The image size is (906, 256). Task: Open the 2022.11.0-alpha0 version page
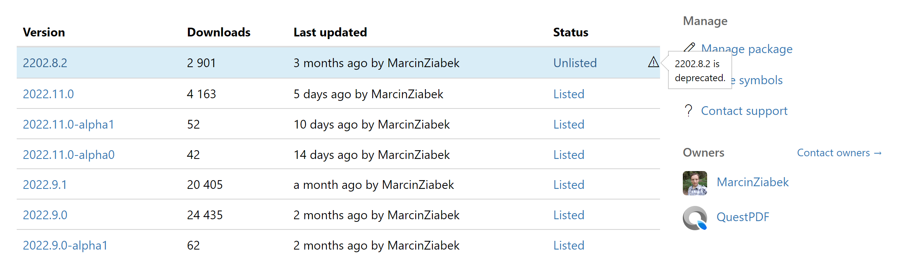(x=68, y=154)
